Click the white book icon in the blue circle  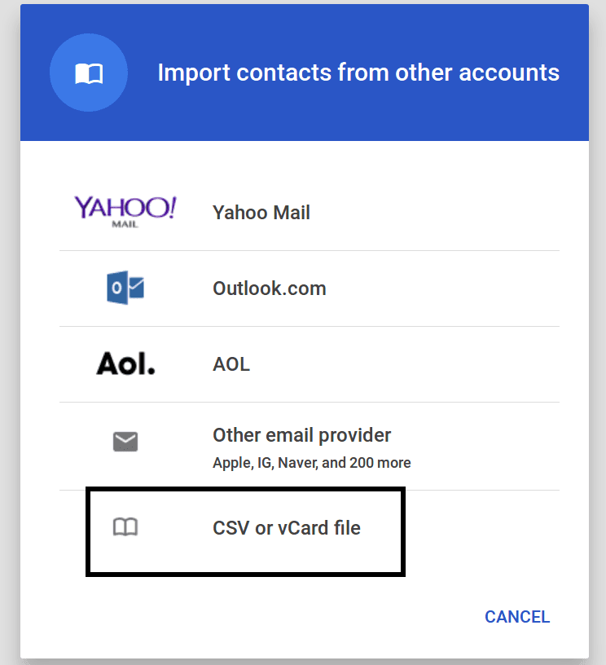[89, 74]
